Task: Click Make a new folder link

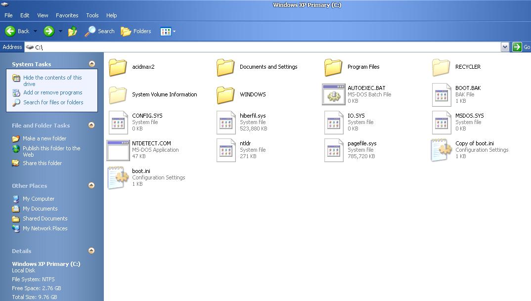Action: [44, 138]
